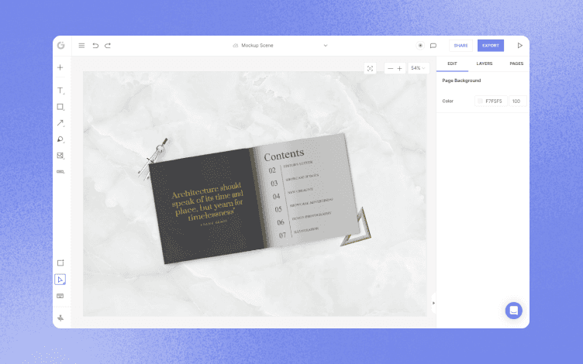Redo the last undone action

(x=108, y=46)
